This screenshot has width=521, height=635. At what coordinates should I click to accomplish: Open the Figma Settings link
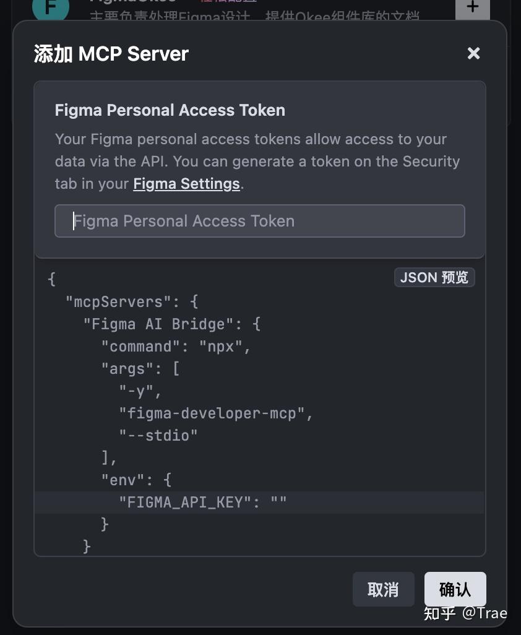pos(186,183)
